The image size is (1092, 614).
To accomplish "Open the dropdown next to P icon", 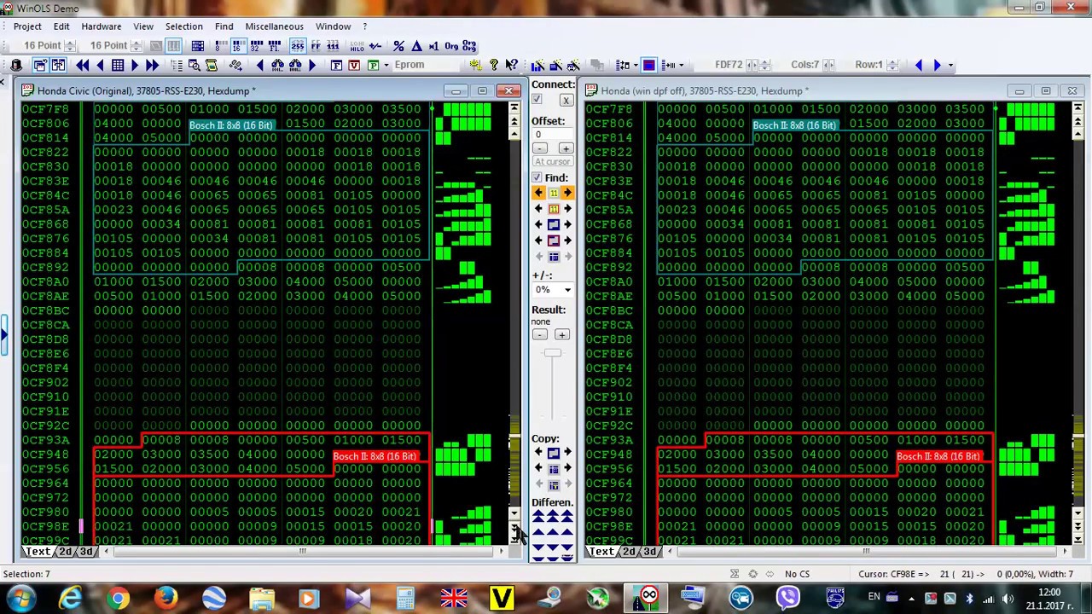I will [x=386, y=65].
